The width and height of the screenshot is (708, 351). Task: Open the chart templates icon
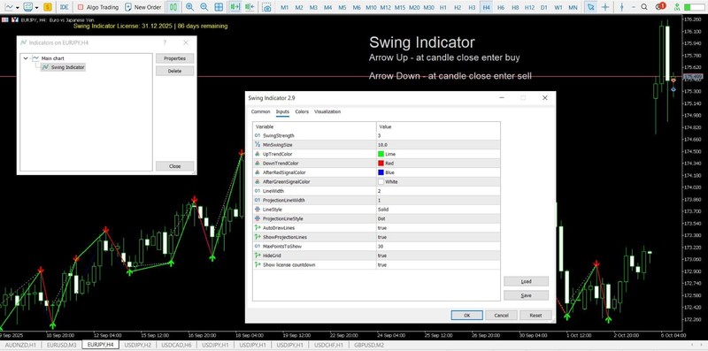tap(30, 7)
